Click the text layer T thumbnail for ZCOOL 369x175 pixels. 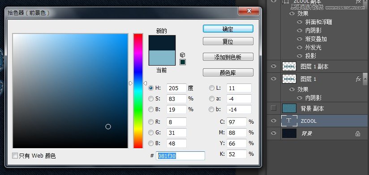[x=289, y=121]
